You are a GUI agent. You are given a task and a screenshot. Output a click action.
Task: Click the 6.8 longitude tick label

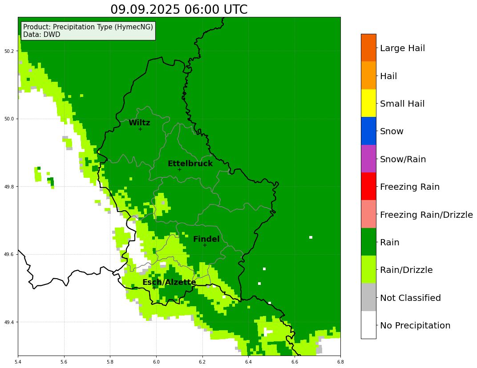340,362
